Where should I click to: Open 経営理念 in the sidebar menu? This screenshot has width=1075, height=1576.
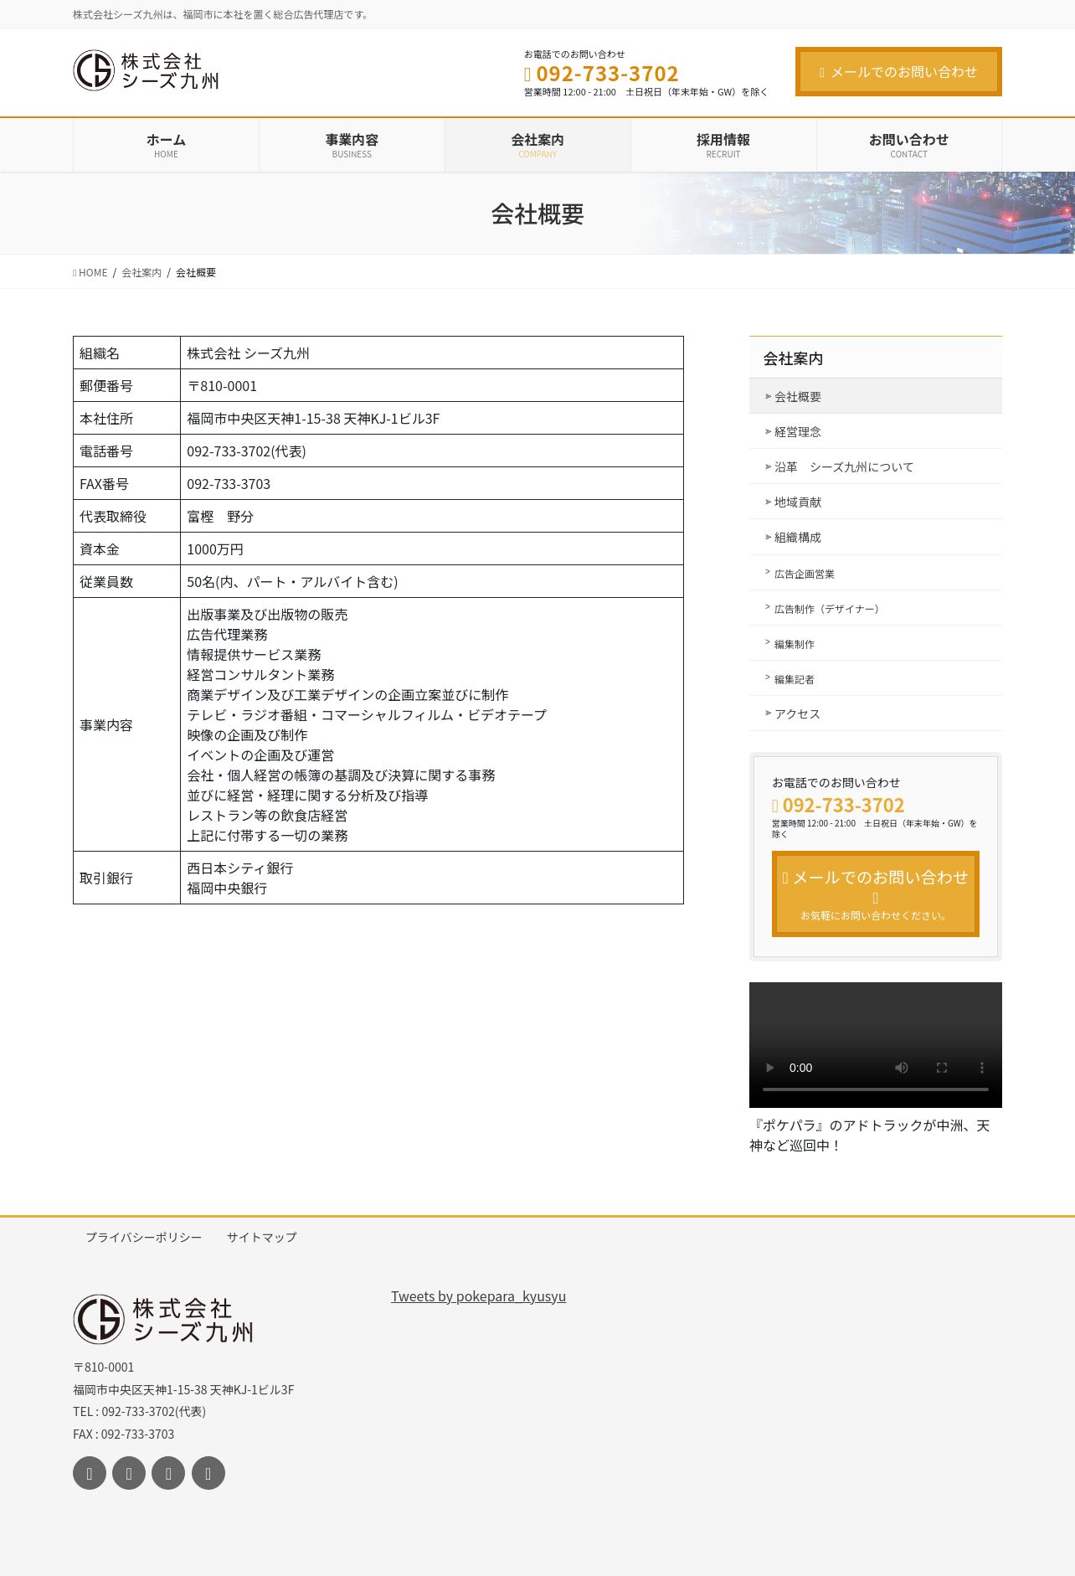[x=876, y=431]
